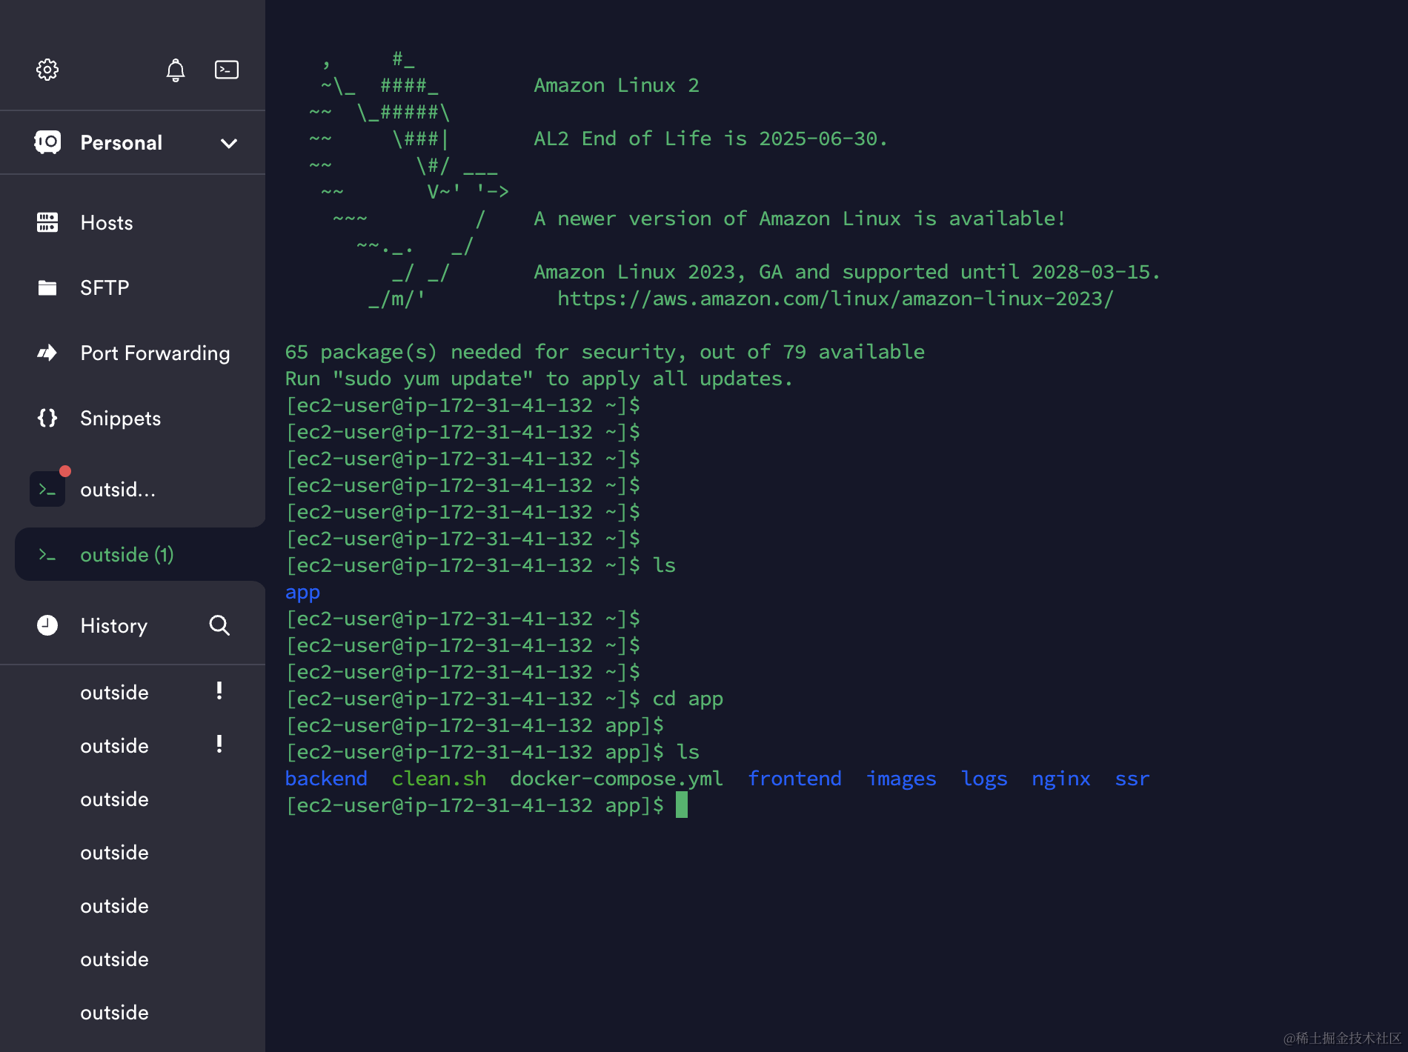Image resolution: width=1408 pixels, height=1052 pixels.
Task: Open notifications bell
Action: [176, 70]
